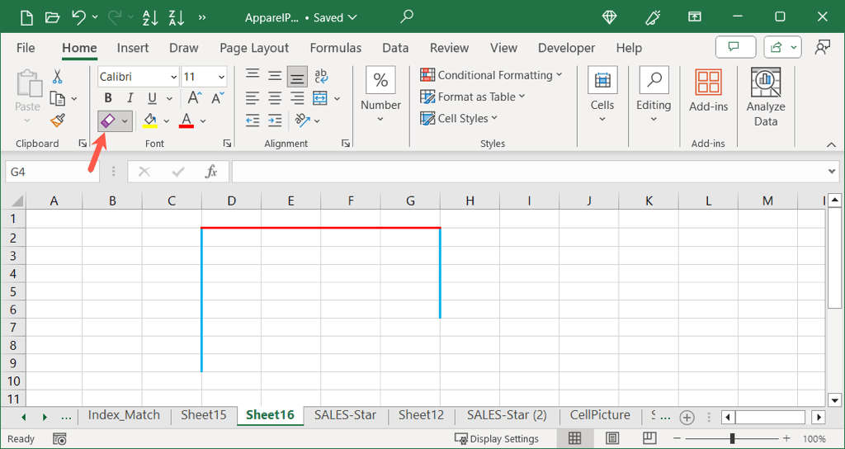
Task: Open the Cell Styles dropdown
Action: coord(460,118)
